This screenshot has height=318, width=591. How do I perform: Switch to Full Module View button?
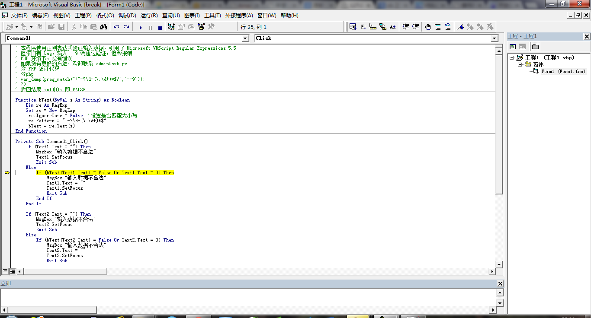coord(13,271)
